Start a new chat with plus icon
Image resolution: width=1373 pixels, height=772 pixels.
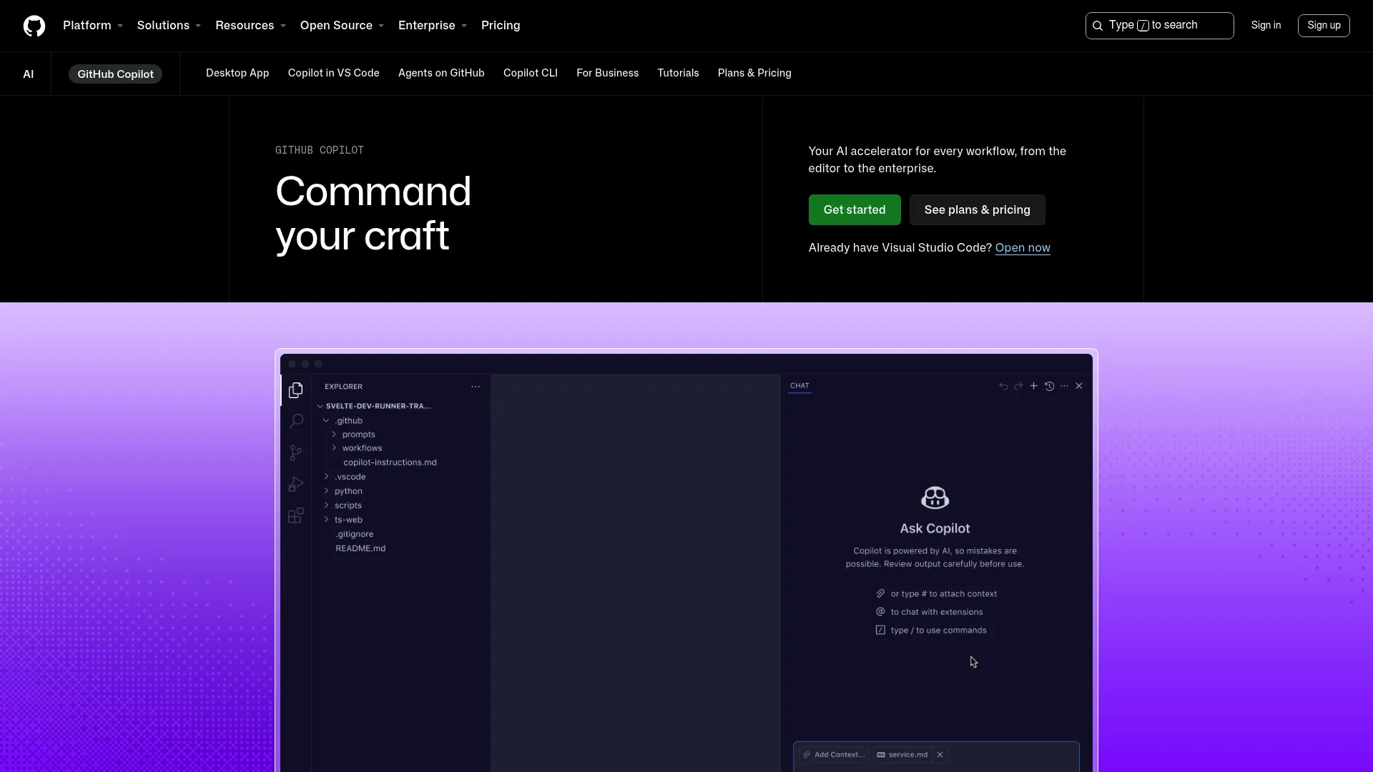(1033, 386)
